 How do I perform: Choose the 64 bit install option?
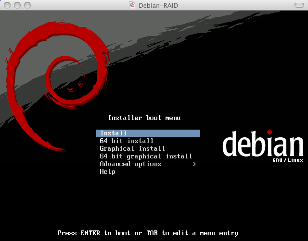point(127,141)
